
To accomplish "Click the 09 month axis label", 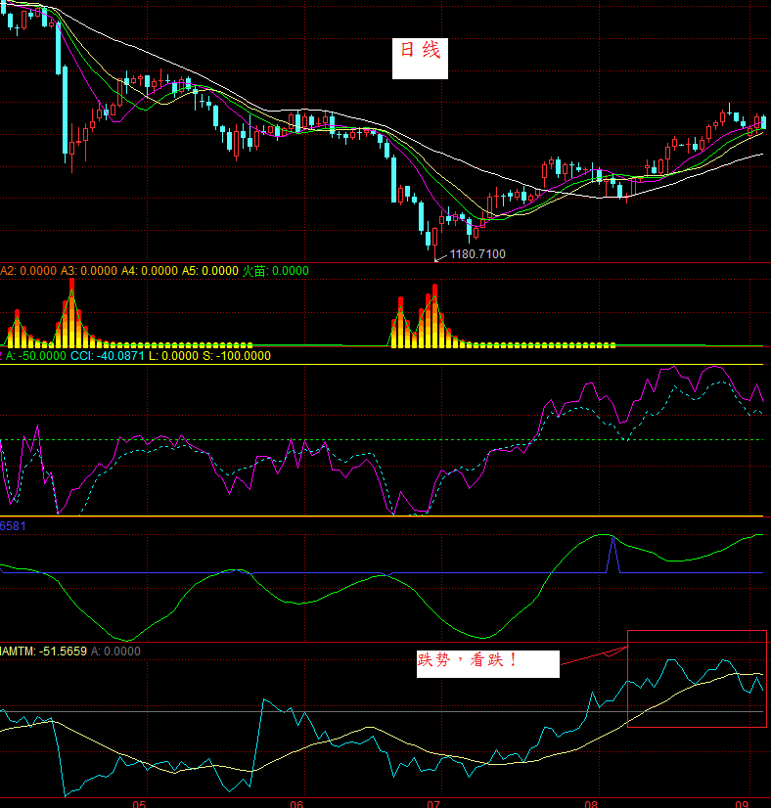I will tap(742, 804).
